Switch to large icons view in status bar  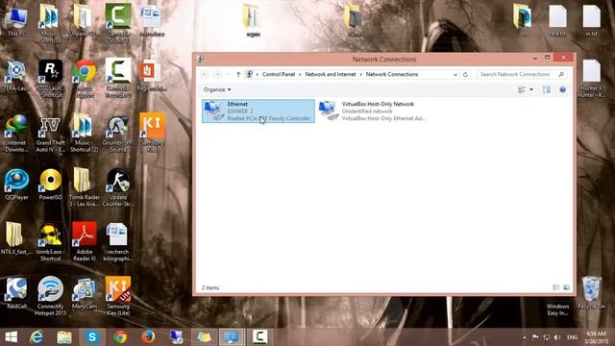tap(566, 287)
